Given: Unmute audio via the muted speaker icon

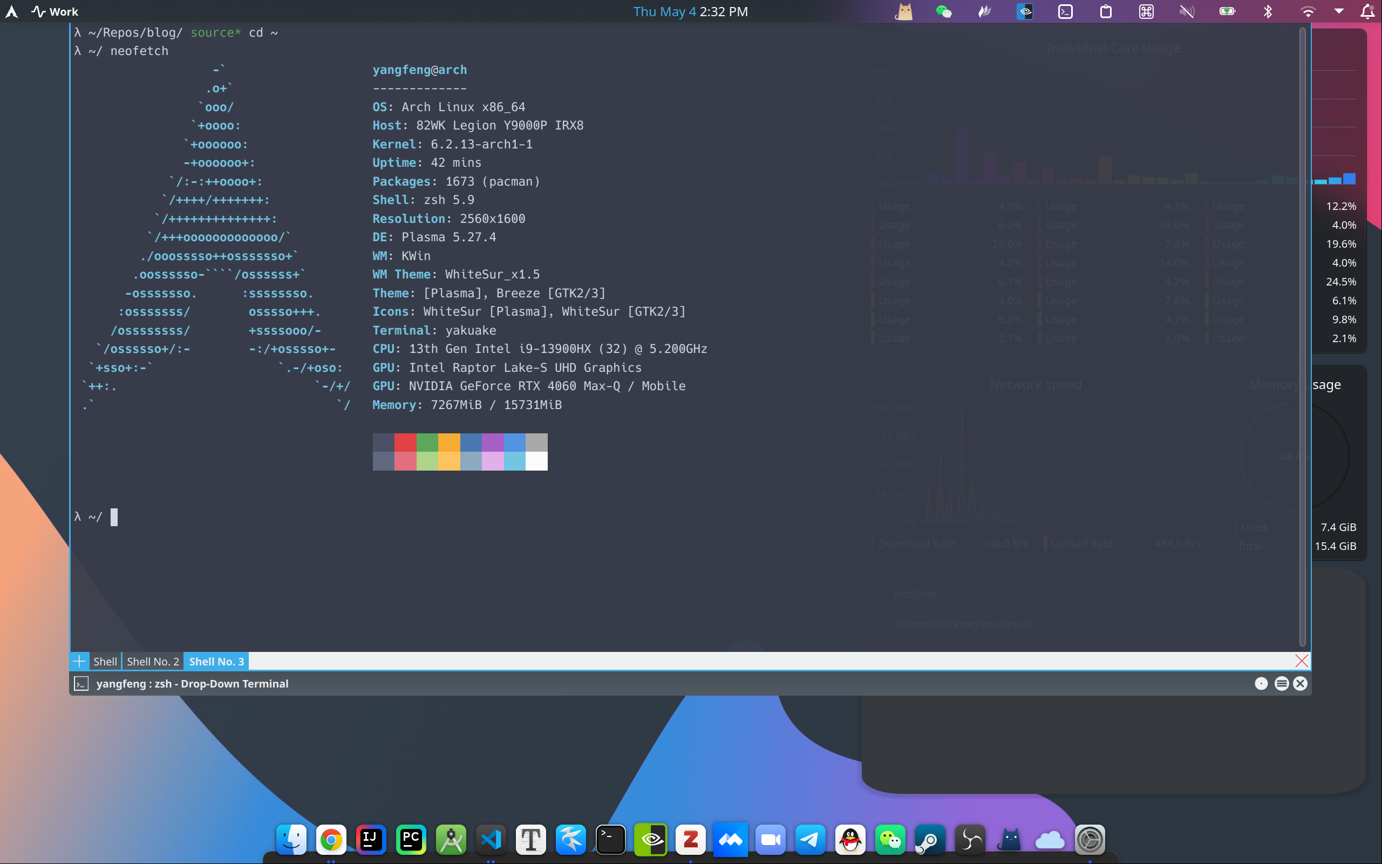Looking at the screenshot, I should pyautogui.click(x=1187, y=11).
